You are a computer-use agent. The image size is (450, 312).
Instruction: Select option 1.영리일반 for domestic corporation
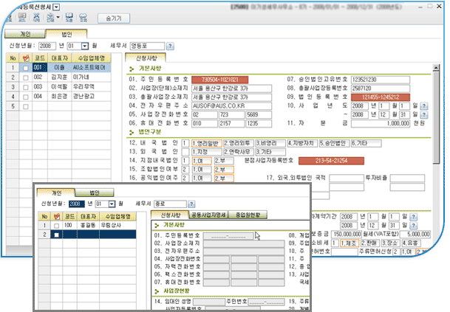tap(207, 143)
